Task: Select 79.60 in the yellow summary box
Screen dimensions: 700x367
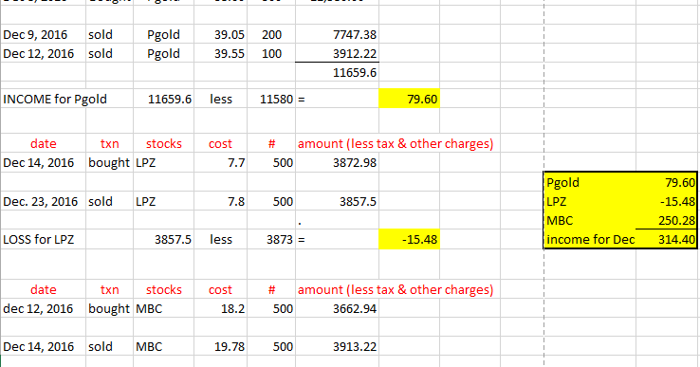Action: [x=667, y=182]
